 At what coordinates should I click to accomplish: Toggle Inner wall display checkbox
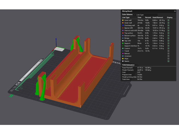coord(168,20)
